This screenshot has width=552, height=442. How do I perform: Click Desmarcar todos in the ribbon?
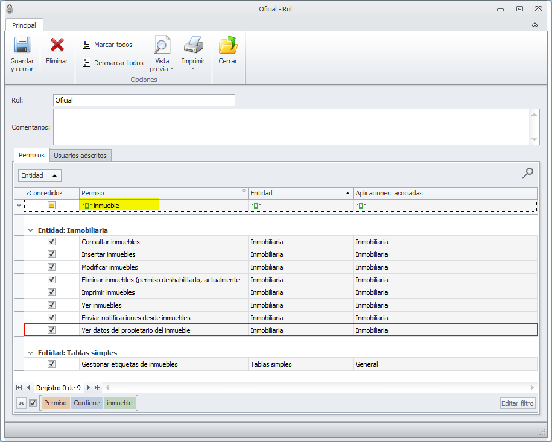113,63
